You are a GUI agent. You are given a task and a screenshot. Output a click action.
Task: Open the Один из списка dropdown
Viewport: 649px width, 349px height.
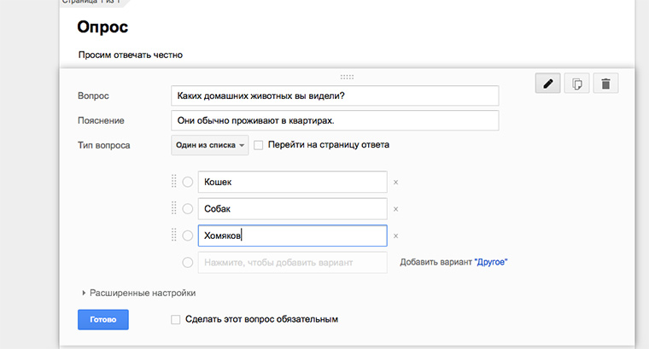[210, 145]
